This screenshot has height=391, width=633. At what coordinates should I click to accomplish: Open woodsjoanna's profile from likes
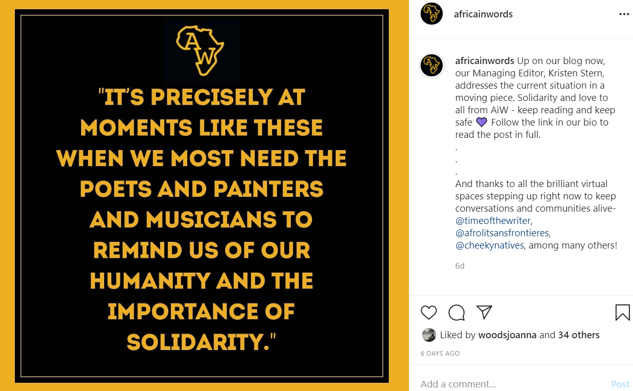click(507, 335)
